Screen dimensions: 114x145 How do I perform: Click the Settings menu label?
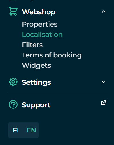(x=36, y=82)
